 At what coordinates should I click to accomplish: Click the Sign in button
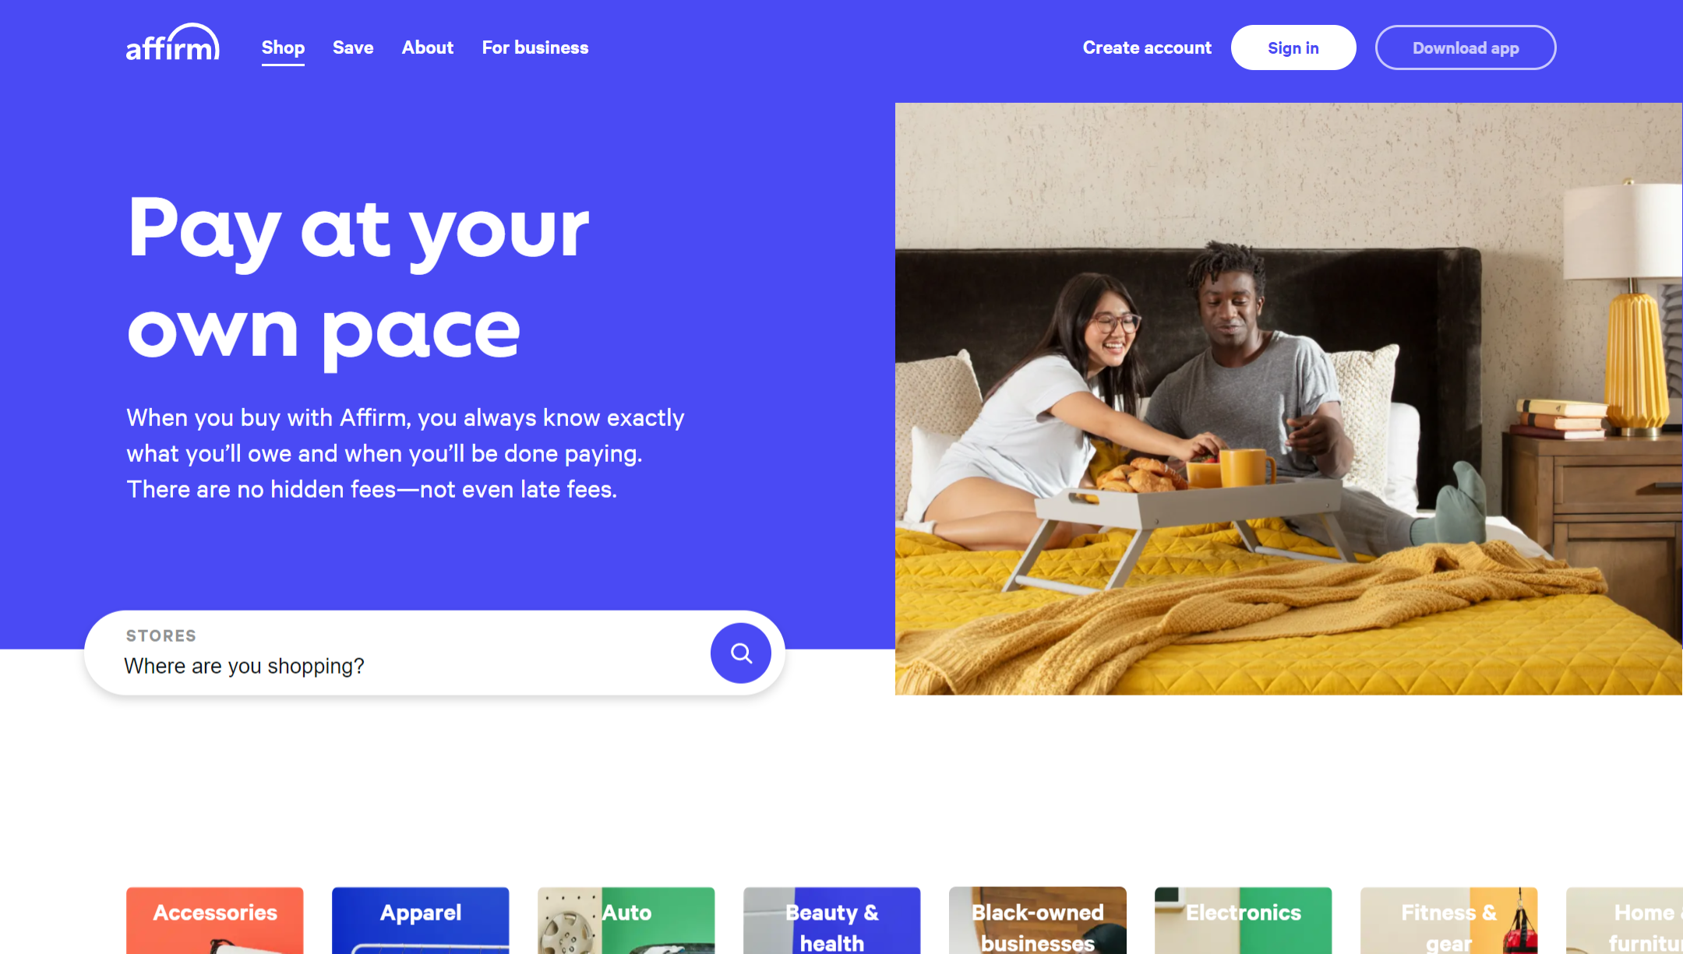(x=1293, y=48)
